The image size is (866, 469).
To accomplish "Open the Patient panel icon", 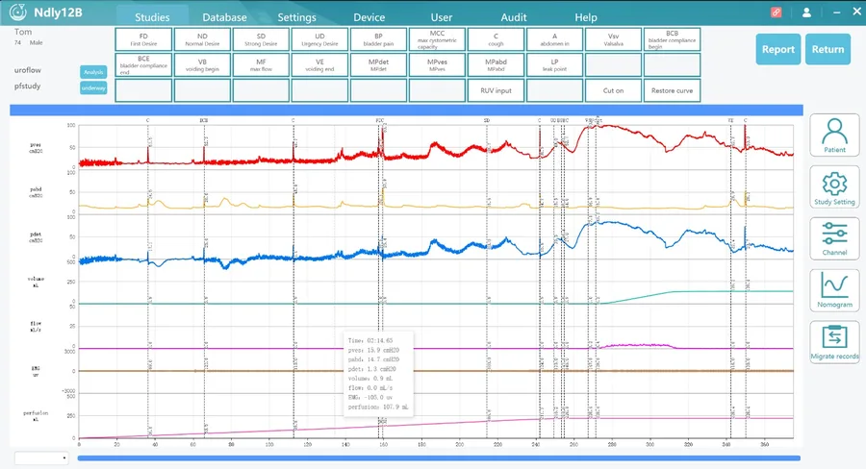I will coord(834,136).
